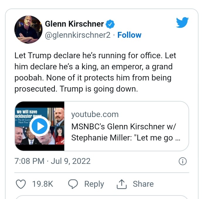The image size is (207, 199).
Task: Click the tweet text about Trump
Action: pyautogui.click(x=95, y=72)
